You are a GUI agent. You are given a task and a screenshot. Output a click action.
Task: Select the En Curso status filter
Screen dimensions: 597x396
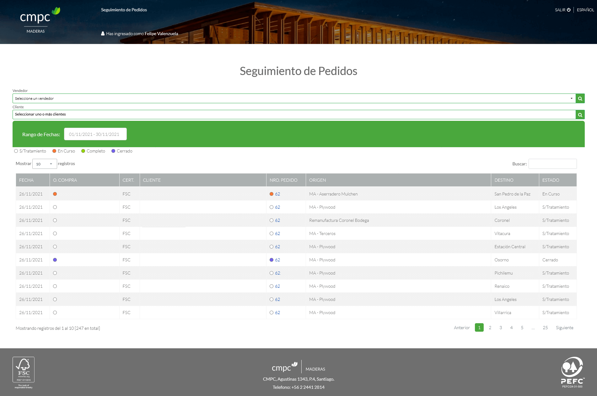(x=54, y=151)
